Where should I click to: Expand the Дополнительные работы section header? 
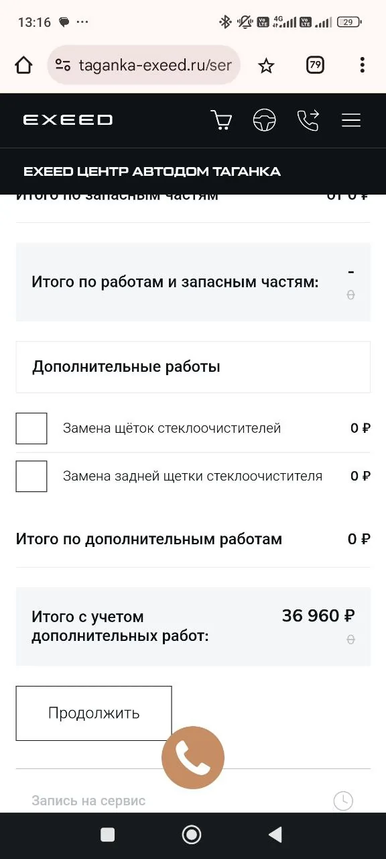[193, 367]
